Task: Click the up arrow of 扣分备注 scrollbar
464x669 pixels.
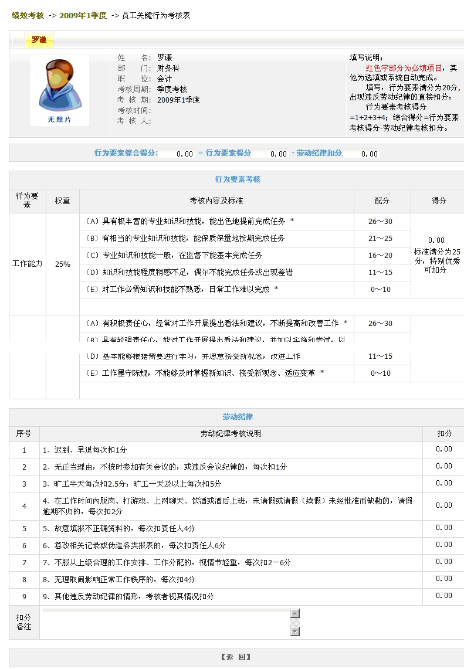Action: pos(295,613)
